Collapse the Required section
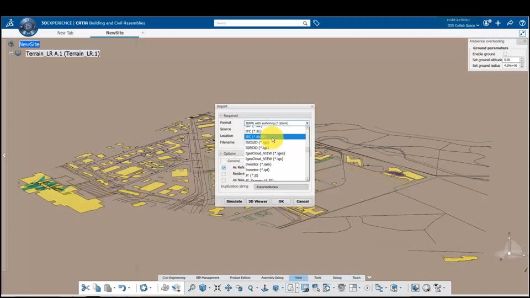The height and width of the screenshot is (298, 530). pyautogui.click(x=221, y=115)
